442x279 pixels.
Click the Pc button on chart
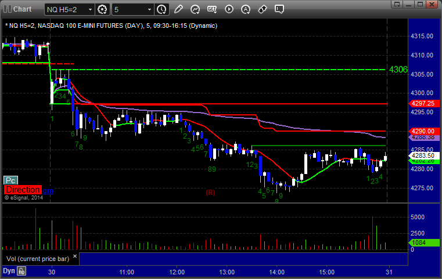(10, 180)
